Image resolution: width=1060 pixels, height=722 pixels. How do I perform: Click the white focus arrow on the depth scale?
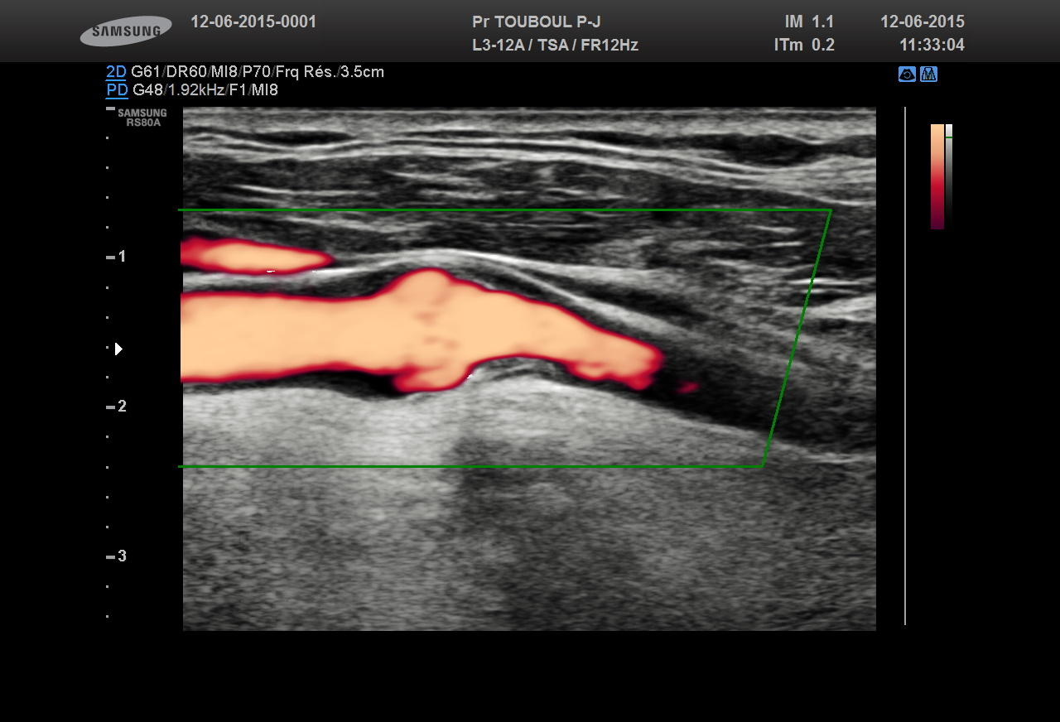(x=118, y=349)
